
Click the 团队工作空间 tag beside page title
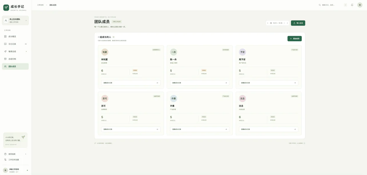(x=117, y=21)
